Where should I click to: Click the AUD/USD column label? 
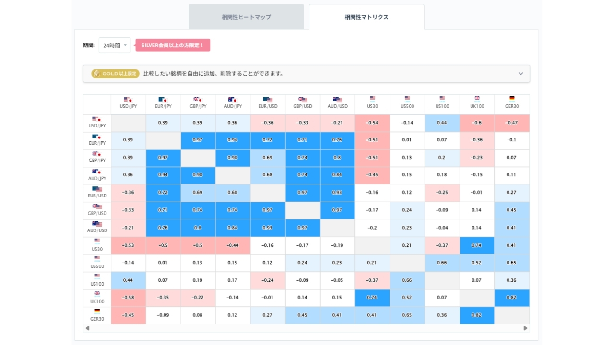point(337,106)
